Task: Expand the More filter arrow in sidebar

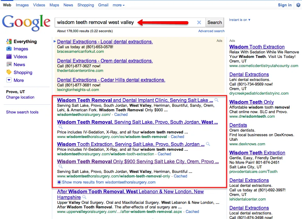Action: [9, 80]
